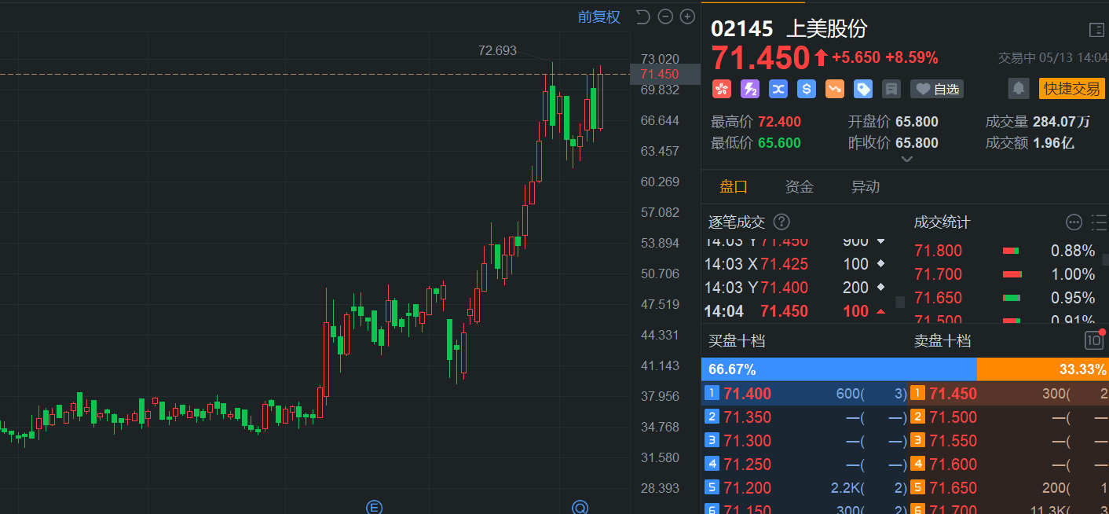Click the purple lightning level-2 icon
This screenshot has height=514, width=1109.
[x=750, y=89]
